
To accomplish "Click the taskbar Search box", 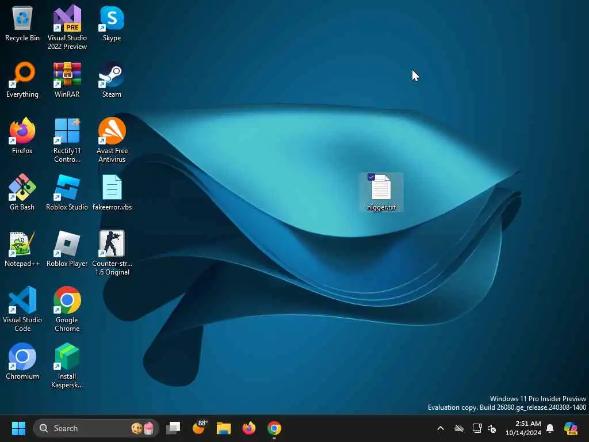I will 96,428.
